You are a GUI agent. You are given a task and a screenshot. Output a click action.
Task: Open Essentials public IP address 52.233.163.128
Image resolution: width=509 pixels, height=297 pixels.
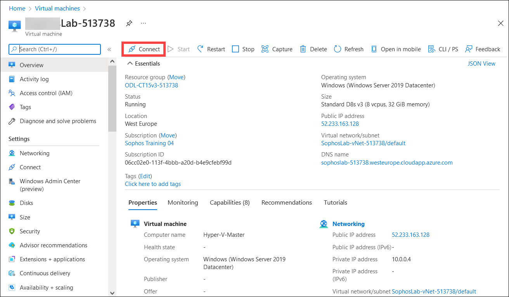click(x=340, y=124)
